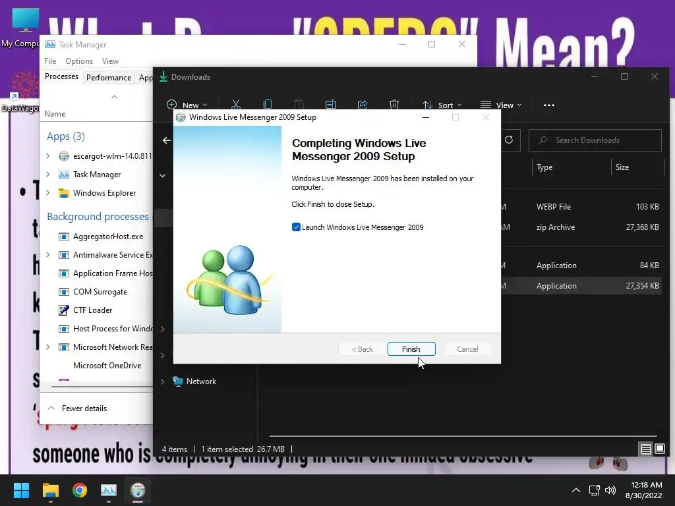Expand Antimalware Service Executable entry
The image size is (675, 506).
tap(48, 255)
